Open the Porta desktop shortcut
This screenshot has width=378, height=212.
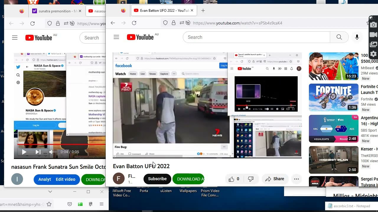[144, 191]
